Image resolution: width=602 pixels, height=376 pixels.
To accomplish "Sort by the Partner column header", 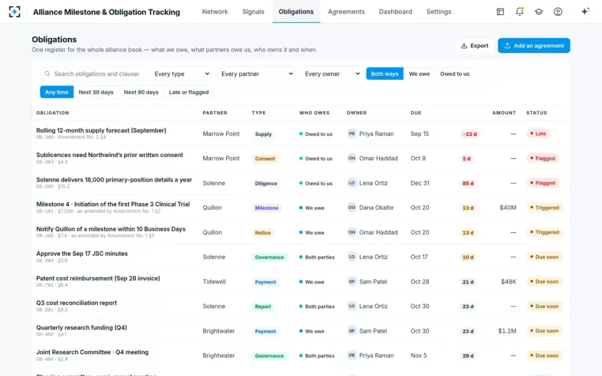I will pos(215,113).
